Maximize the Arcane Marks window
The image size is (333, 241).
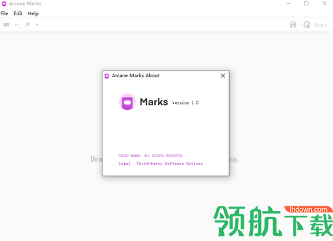point(306,3)
